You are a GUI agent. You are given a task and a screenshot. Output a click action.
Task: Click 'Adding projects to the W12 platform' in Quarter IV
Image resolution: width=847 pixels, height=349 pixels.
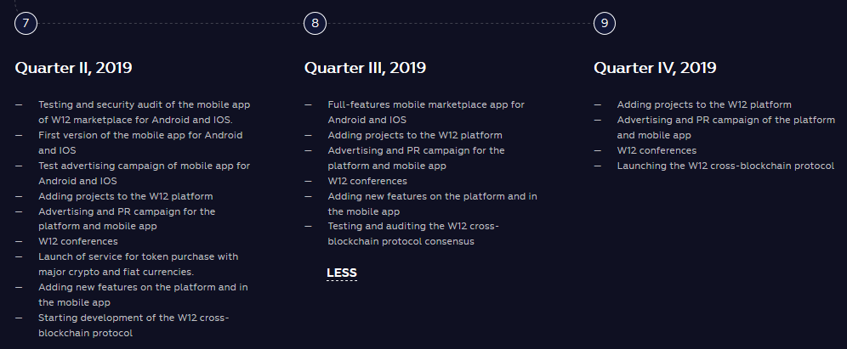pos(704,104)
